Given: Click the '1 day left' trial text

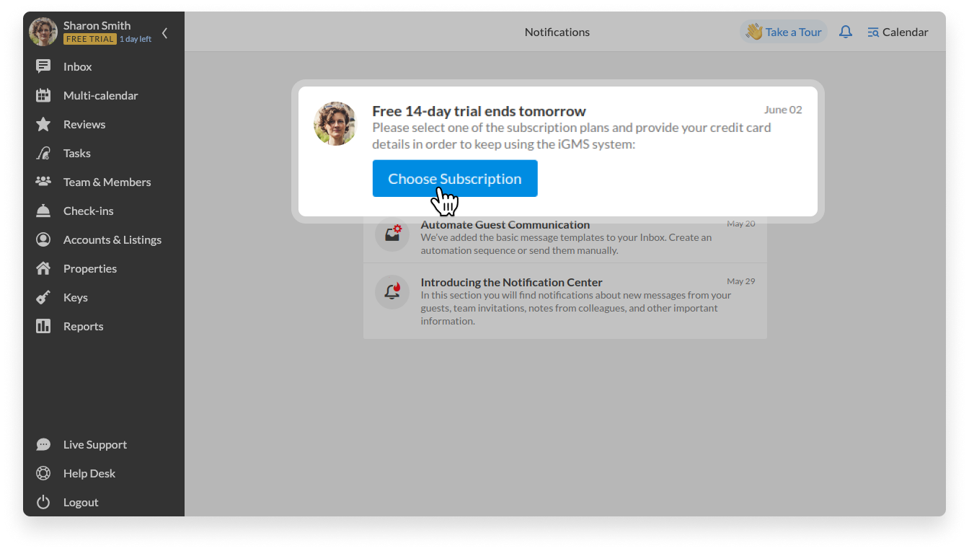Looking at the screenshot, I should pyautogui.click(x=136, y=39).
